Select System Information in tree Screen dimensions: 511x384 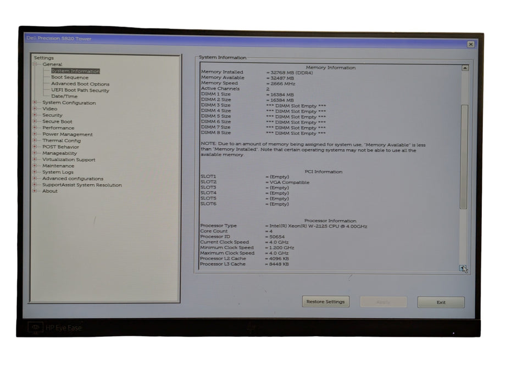75,71
